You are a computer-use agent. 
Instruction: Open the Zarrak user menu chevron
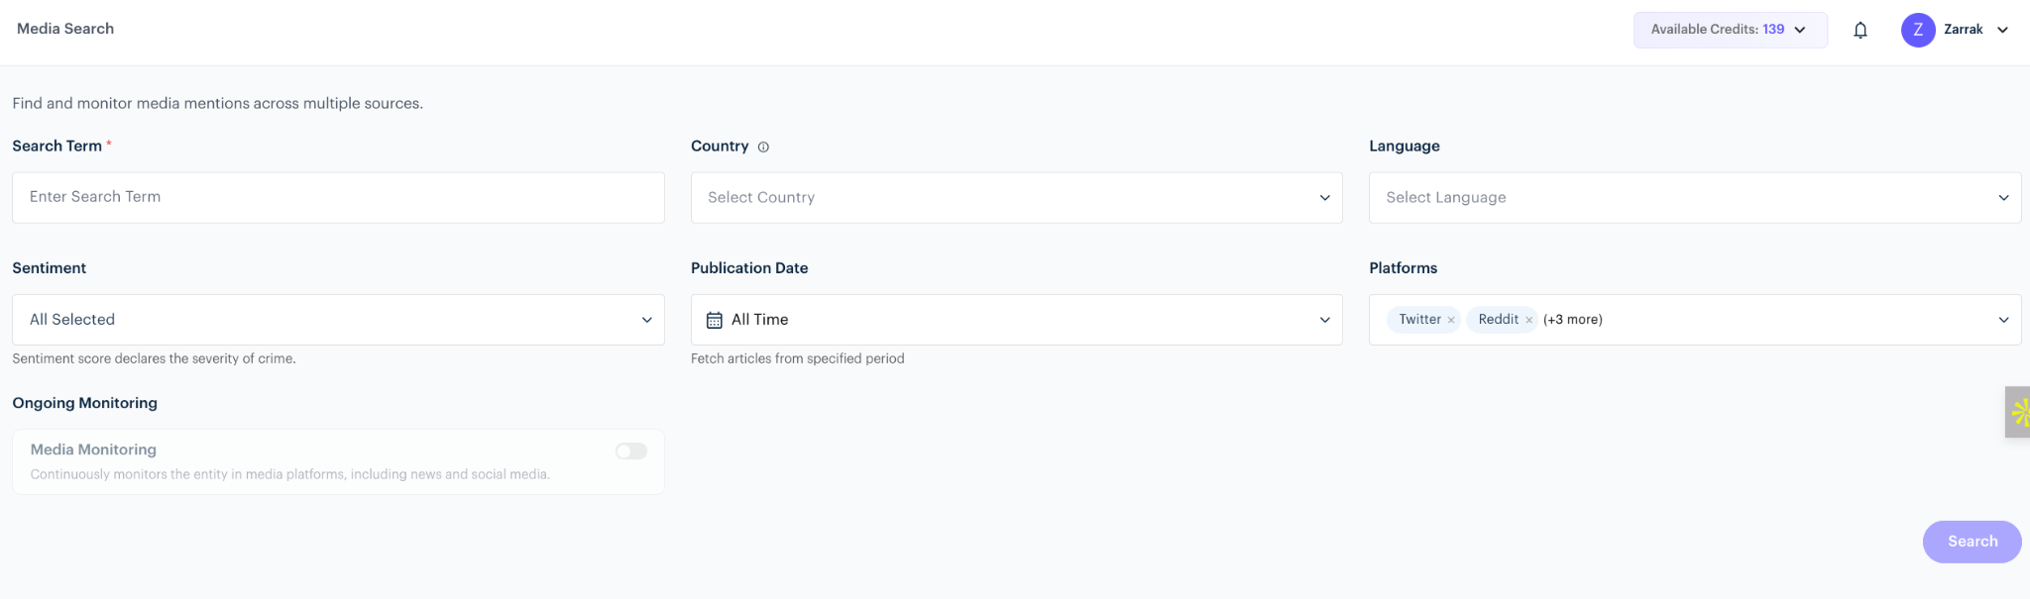pos(2002,30)
